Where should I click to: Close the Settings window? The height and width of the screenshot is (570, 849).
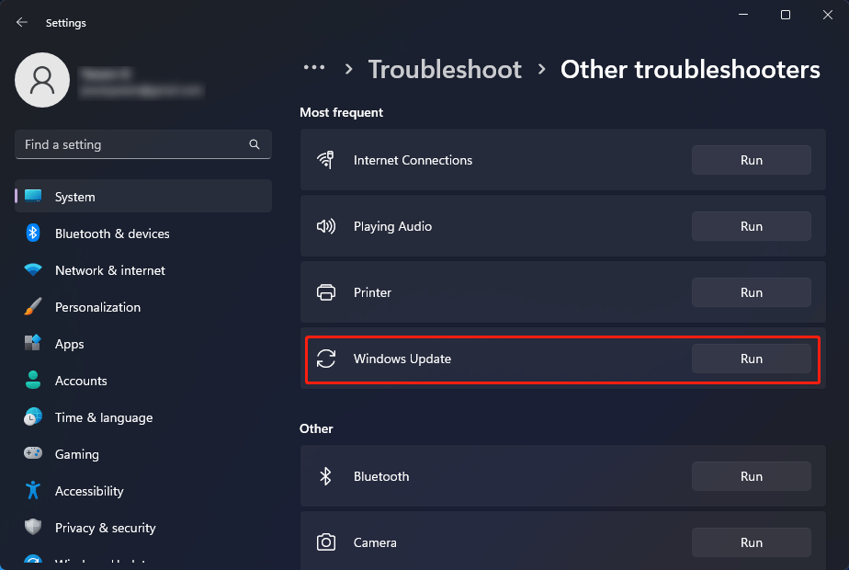point(827,15)
